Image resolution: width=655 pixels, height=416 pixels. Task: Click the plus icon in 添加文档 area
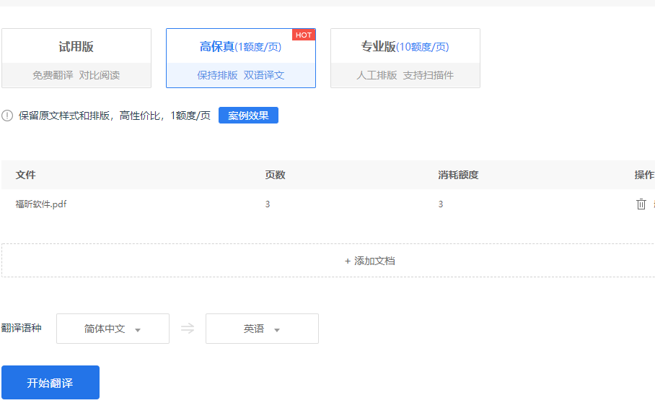[347, 260]
